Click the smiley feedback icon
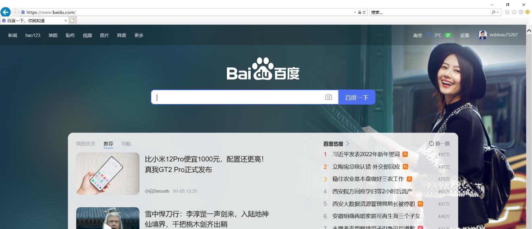 click(x=528, y=12)
